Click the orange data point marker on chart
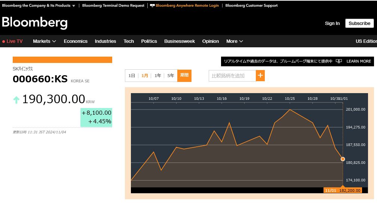The width and height of the screenshot is (377, 203). coord(343,159)
